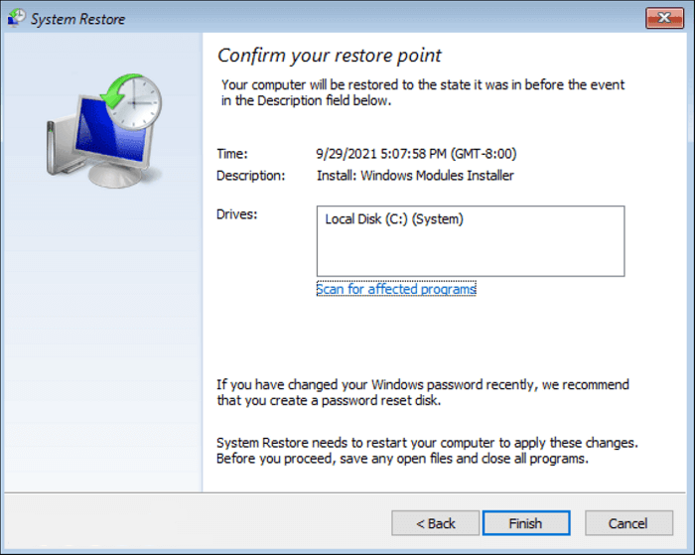Click the System Restore title bar icon

tap(15, 17)
